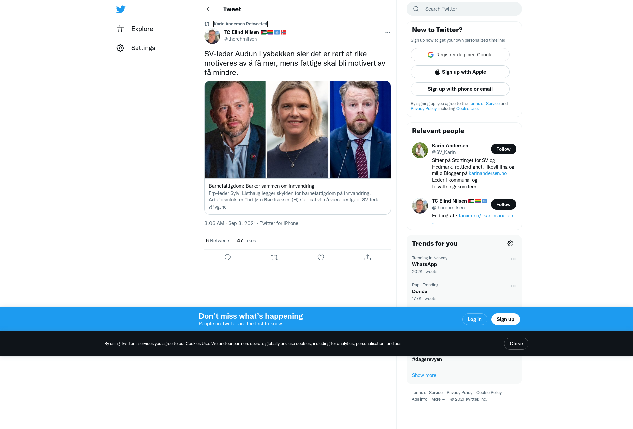
Task: Go back using the arrow icon
Action: (209, 9)
